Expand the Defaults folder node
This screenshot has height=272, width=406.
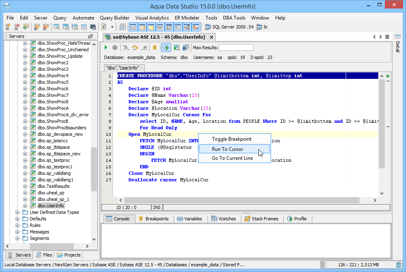click(x=17, y=219)
